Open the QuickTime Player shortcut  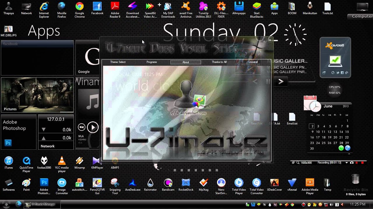coord(27,164)
